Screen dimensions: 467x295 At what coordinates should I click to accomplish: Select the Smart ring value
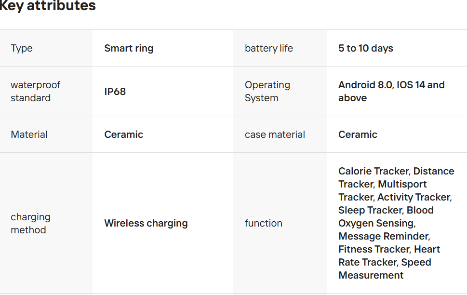(x=129, y=48)
